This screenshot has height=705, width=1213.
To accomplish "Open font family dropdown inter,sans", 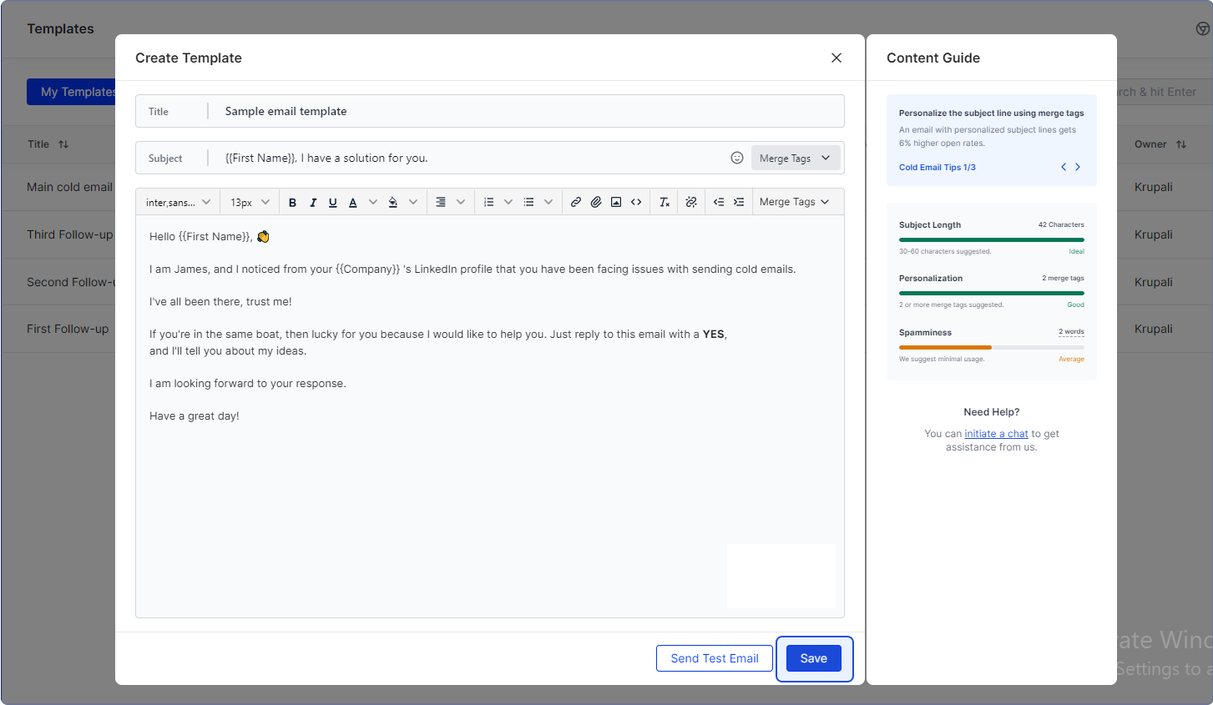I will (178, 202).
